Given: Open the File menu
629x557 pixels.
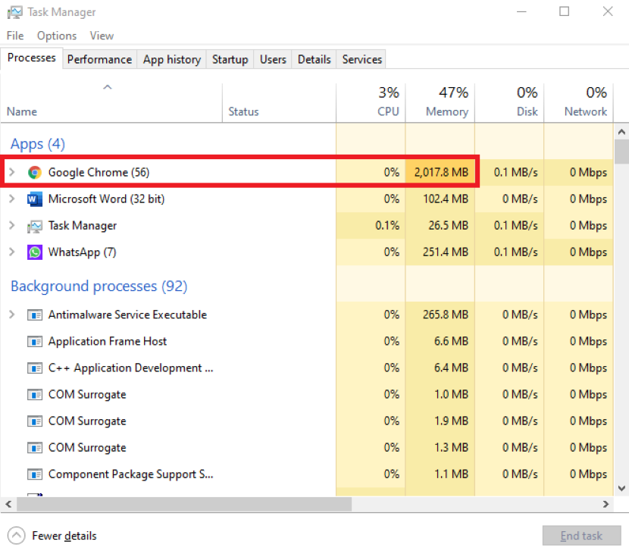Looking at the screenshot, I should tap(15, 36).
